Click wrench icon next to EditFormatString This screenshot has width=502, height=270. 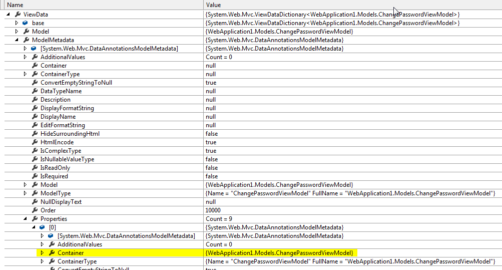(x=35, y=125)
